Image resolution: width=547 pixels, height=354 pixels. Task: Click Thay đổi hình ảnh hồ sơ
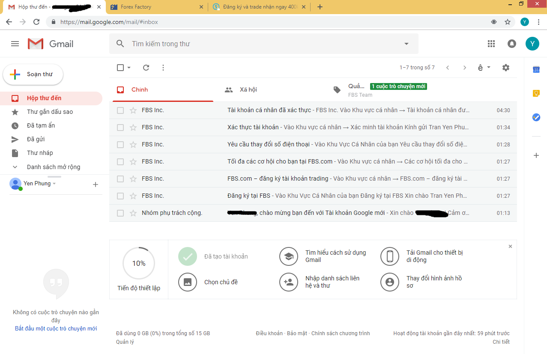[x=422, y=282]
